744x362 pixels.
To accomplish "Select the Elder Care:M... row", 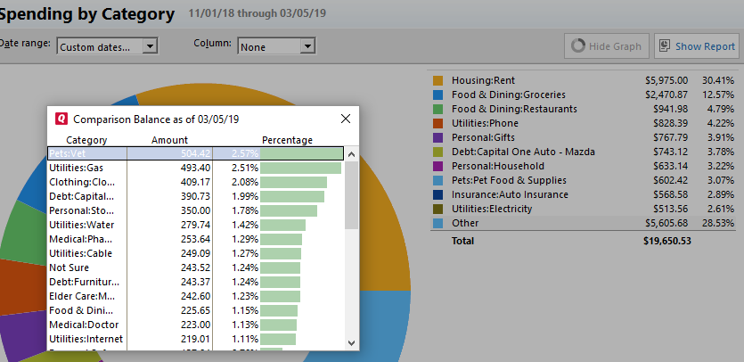I will 196,296.
